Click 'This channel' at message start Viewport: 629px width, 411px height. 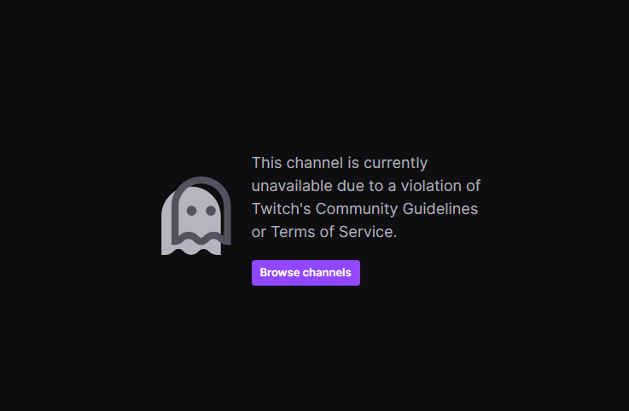[x=297, y=163]
